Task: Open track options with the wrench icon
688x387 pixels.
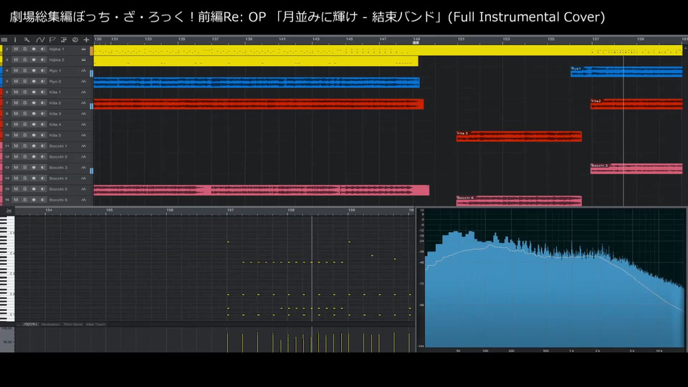Action: pos(27,39)
